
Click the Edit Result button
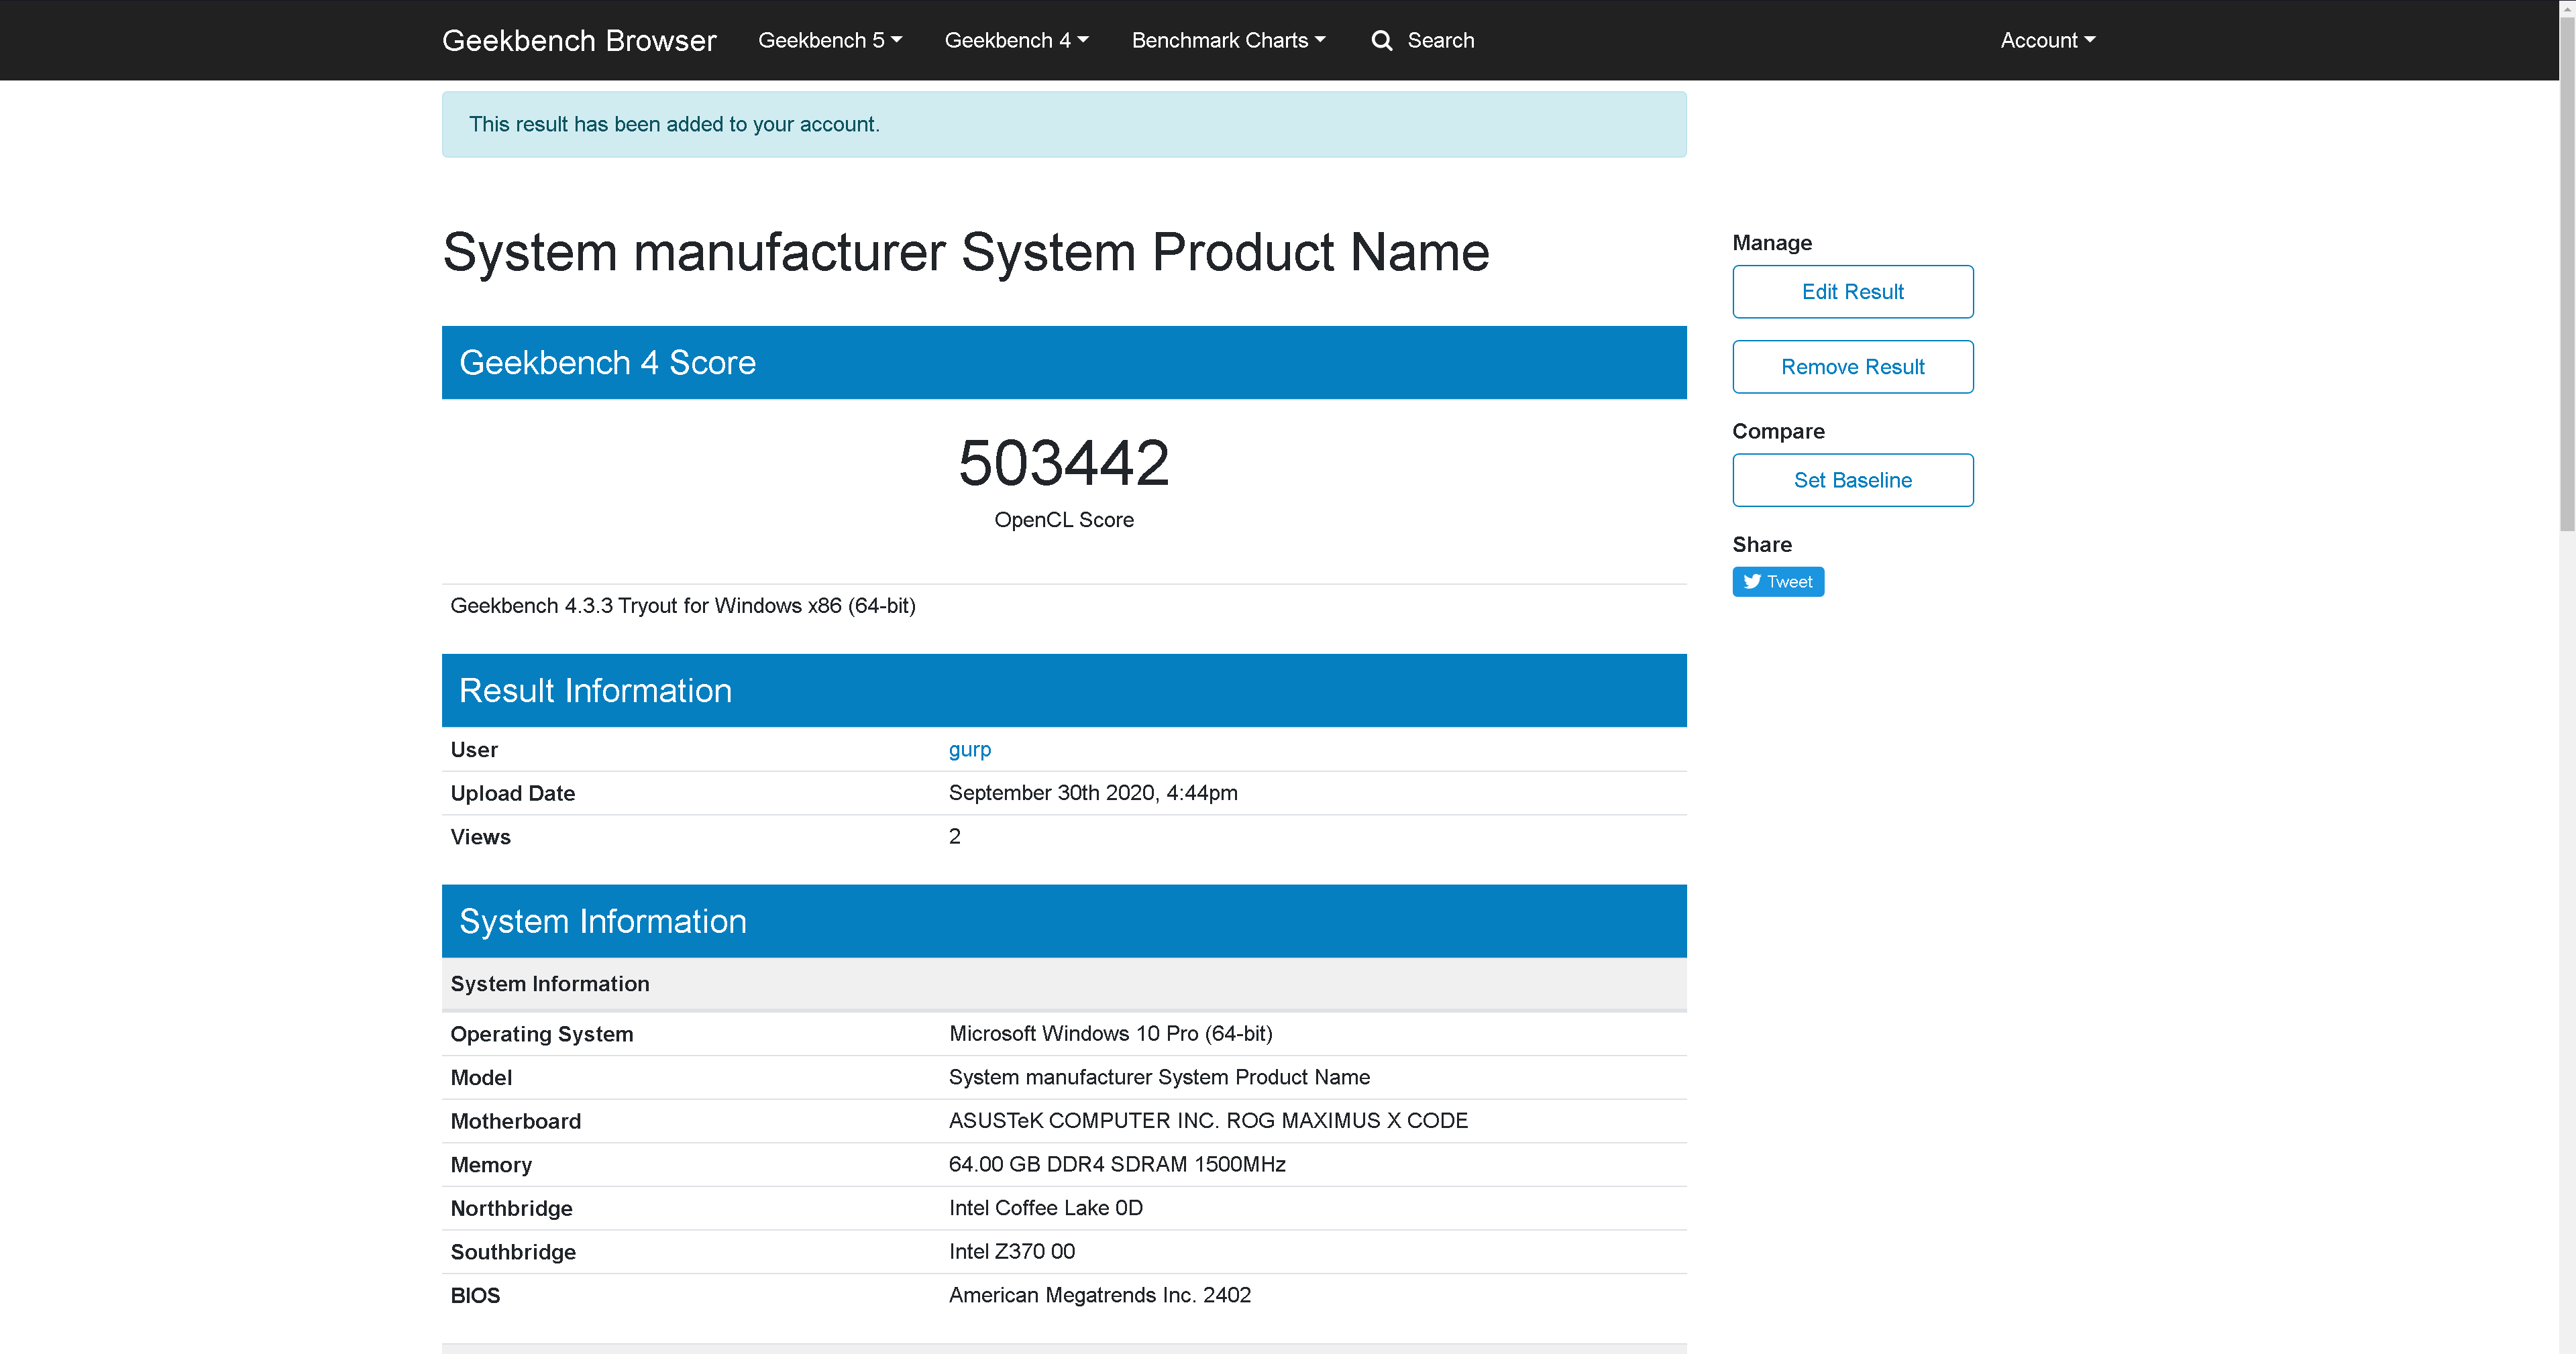coord(1852,292)
